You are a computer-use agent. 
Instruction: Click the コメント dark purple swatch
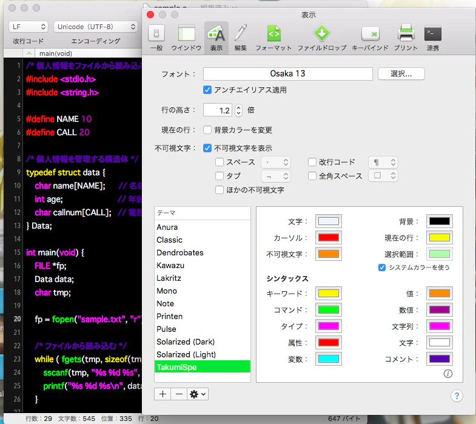click(439, 359)
